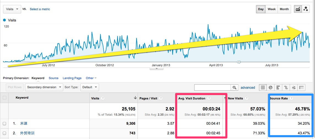
Task: Select the 2.88 pages per visit cell
Action: [171, 133]
